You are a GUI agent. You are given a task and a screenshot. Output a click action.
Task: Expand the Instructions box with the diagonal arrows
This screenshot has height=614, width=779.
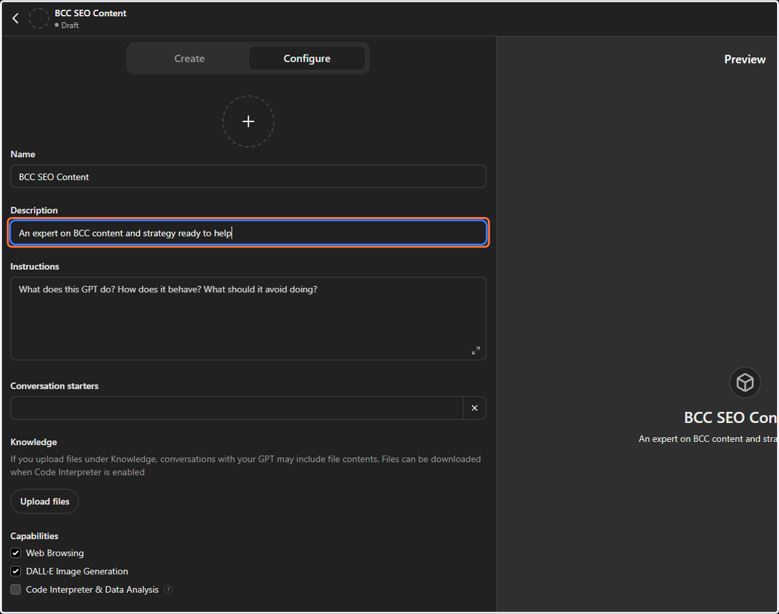pyautogui.click(x=476, y=350)
